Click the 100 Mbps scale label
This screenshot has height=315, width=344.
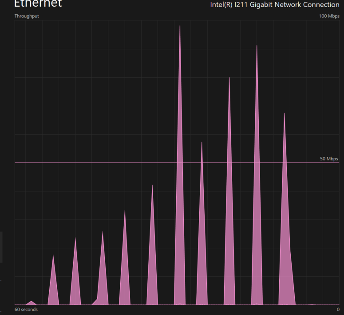coord(329,16)
